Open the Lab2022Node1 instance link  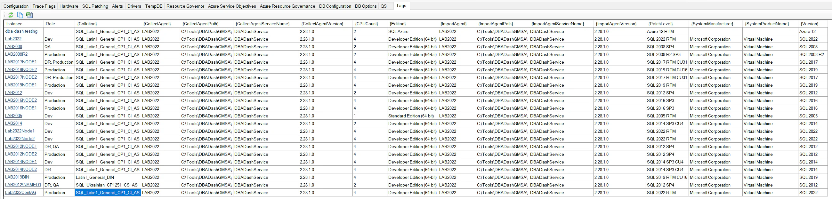coord(20,131)
